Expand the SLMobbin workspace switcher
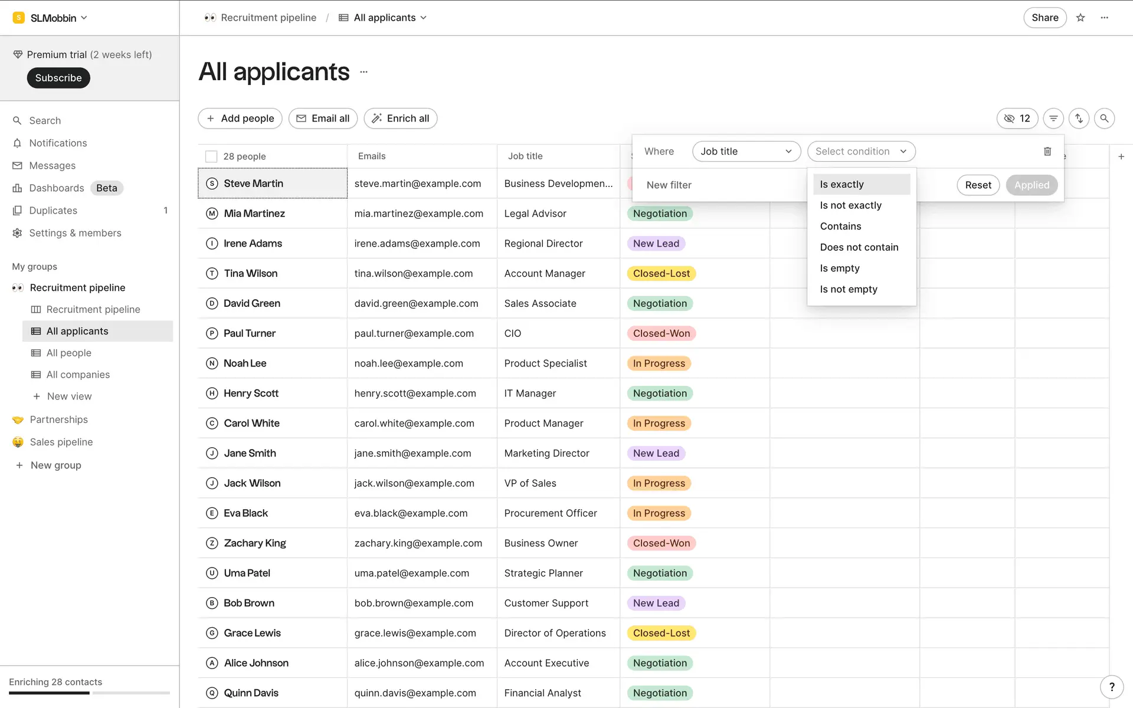This screenshot has width=1133, height=708. pyautogui.click(x=51, y=18)
